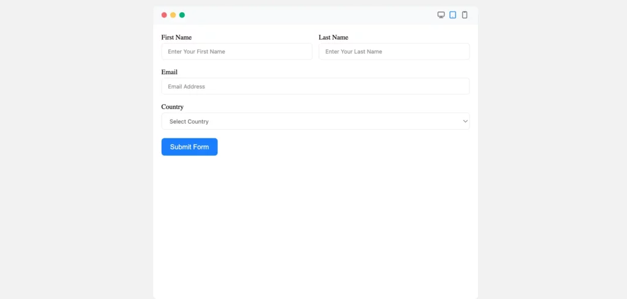Click into the Email Address field

pyautogui.click(x=315, y=86)
